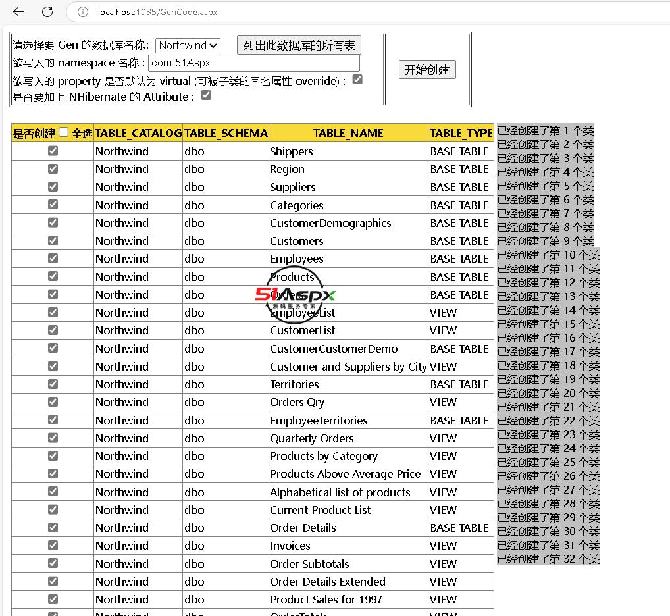The width and height of the screenshot is (670, 616).
Task: Edit the namespace field containing com.51Aspx
Action: (254, 63)
